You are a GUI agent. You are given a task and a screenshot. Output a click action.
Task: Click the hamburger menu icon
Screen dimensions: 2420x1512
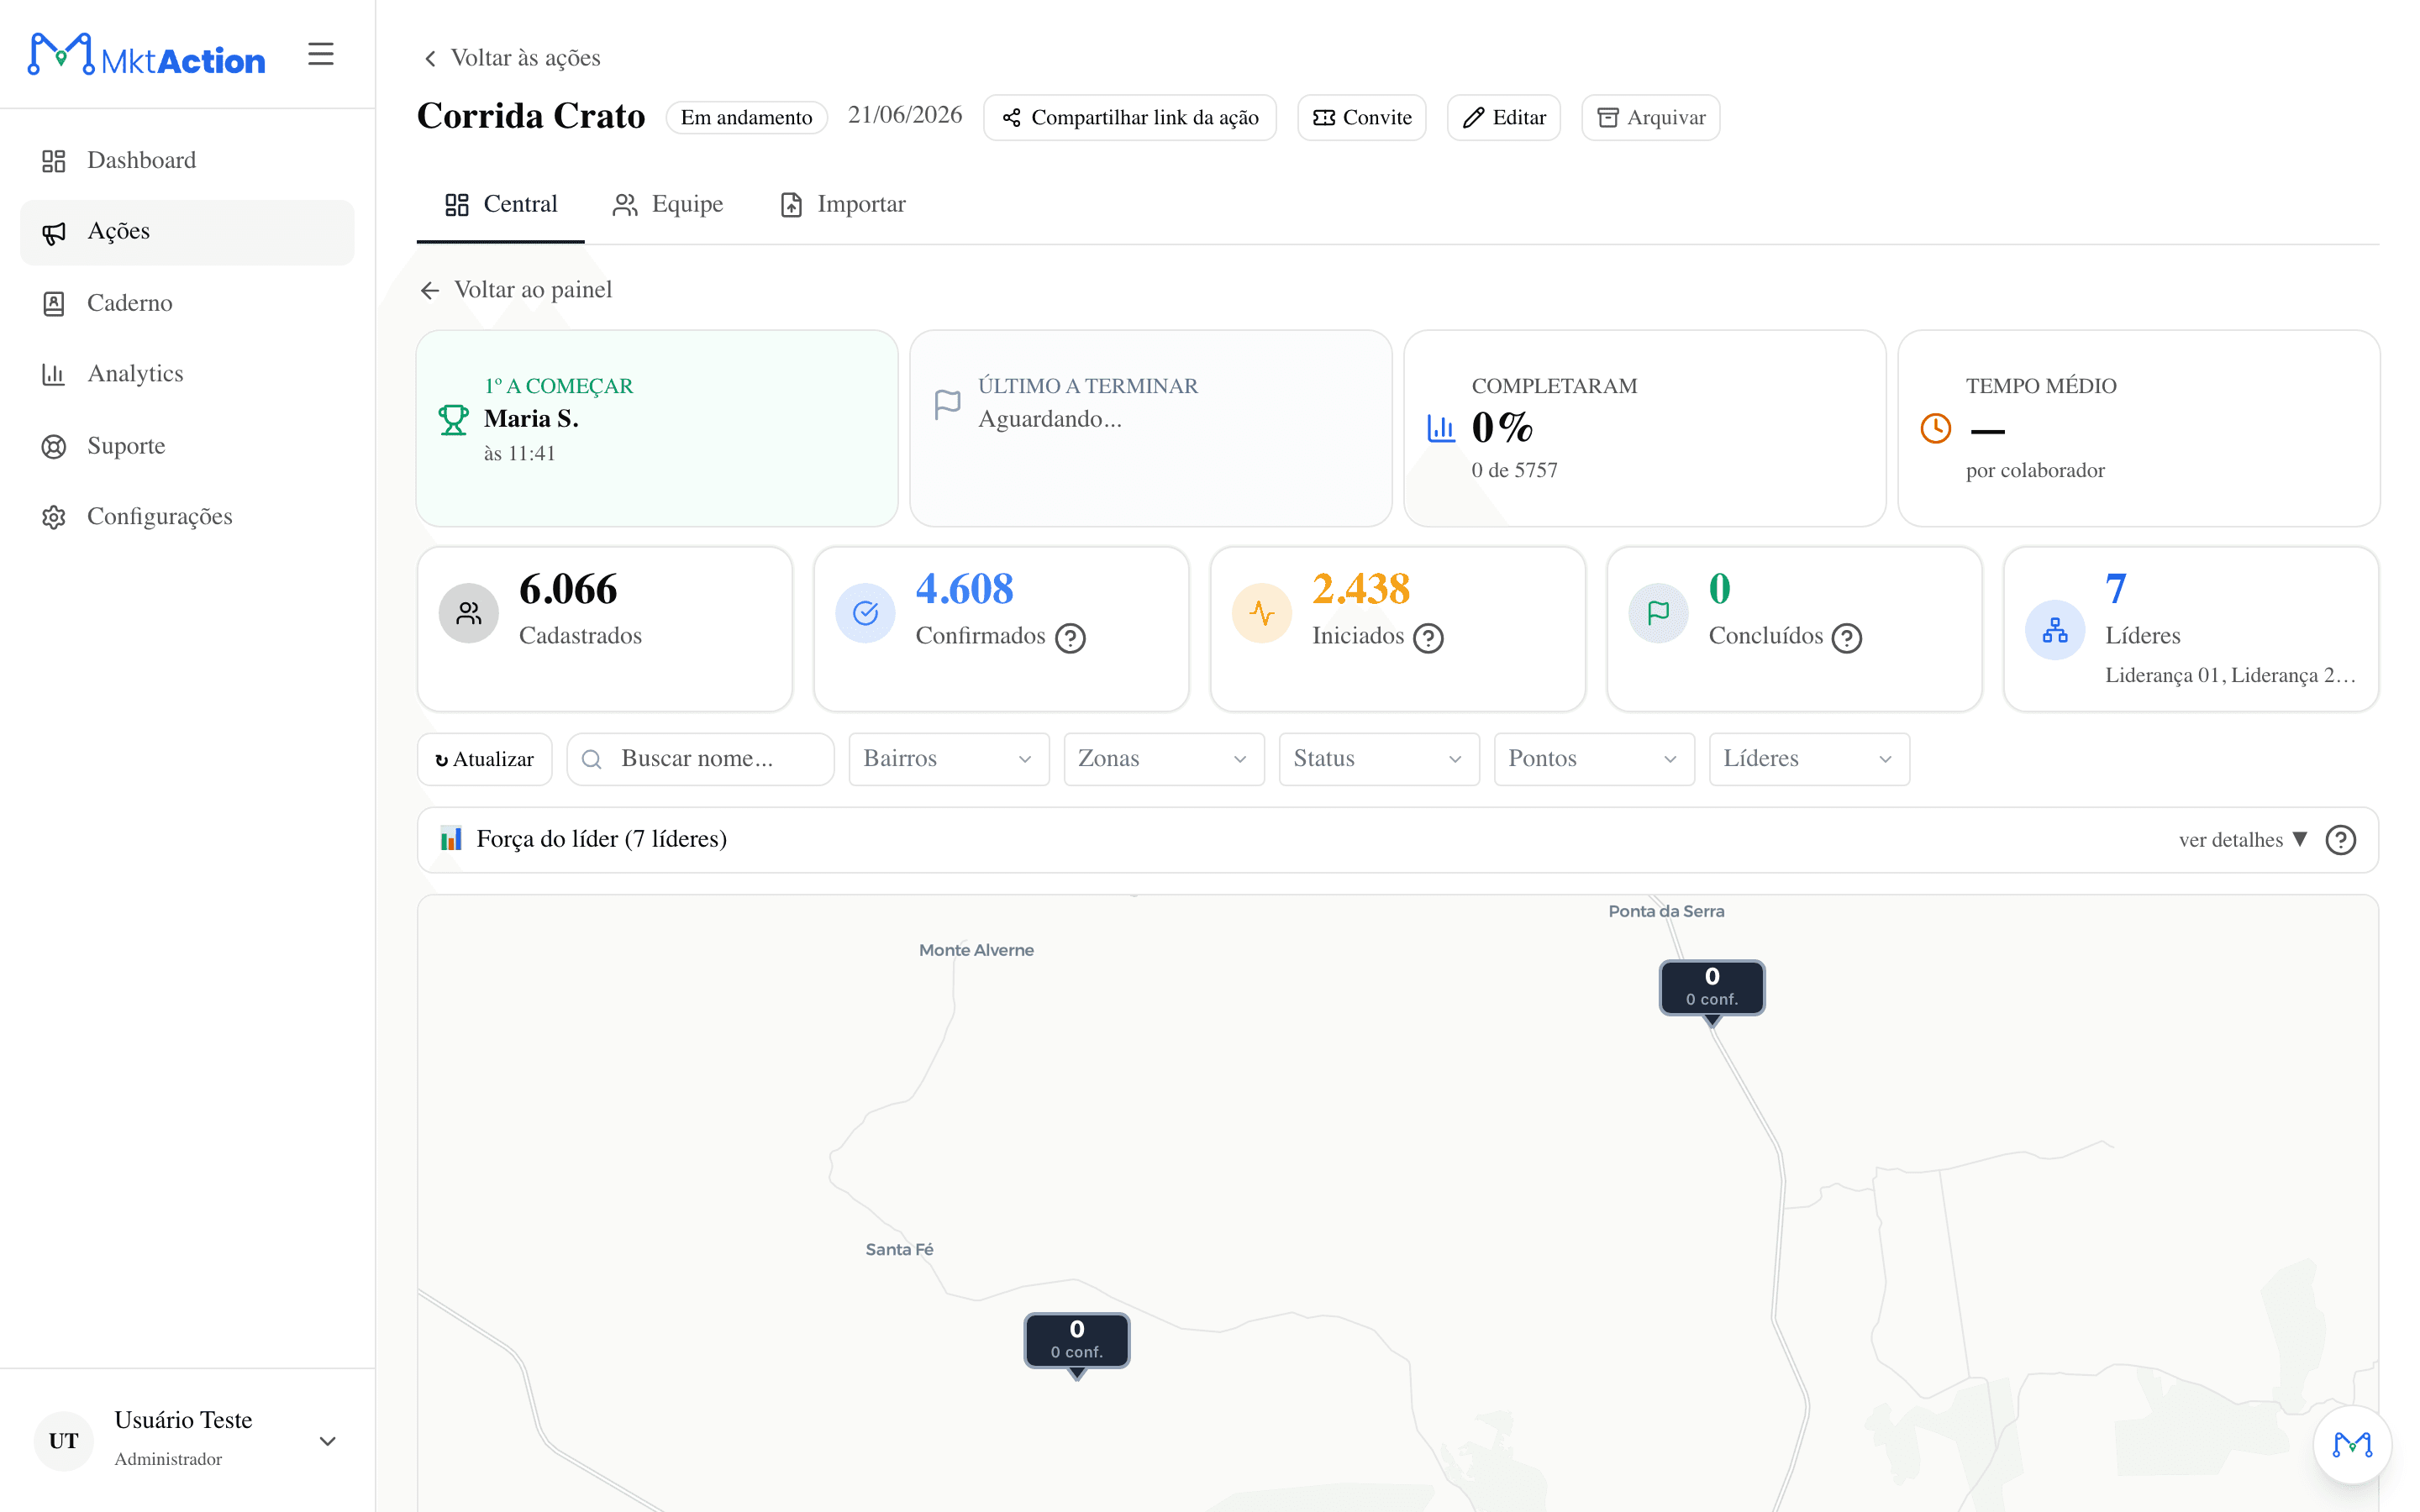point(320,54)
